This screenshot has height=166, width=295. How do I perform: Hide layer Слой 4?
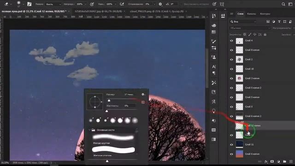(x=231, y=41)
